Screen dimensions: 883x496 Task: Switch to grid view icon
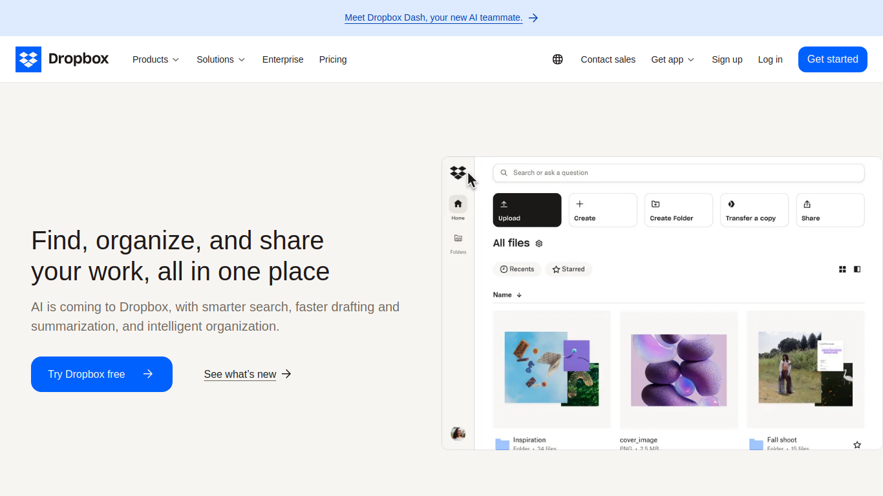pos(842,269)
